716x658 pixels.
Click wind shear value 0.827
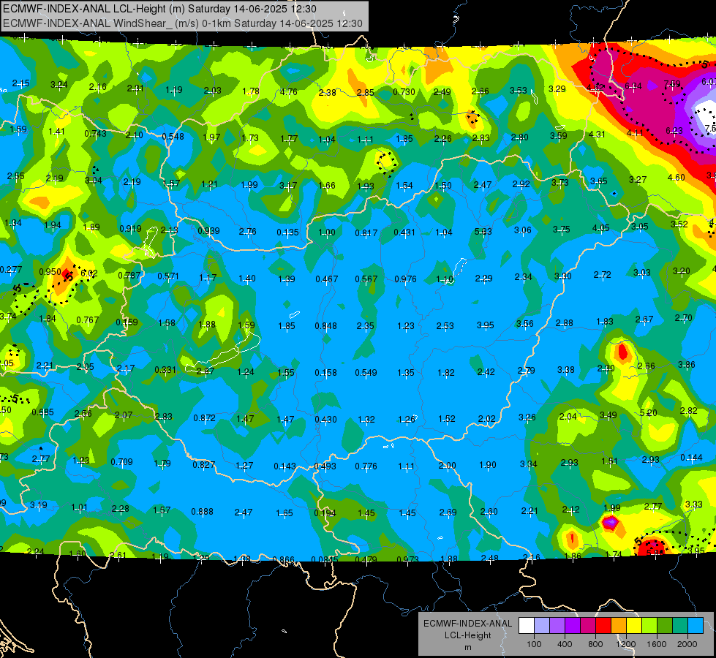pos(203,464)
